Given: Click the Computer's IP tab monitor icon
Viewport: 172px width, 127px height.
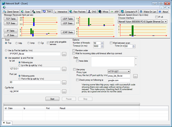Looking at the screenshot, I should [122, 12].
